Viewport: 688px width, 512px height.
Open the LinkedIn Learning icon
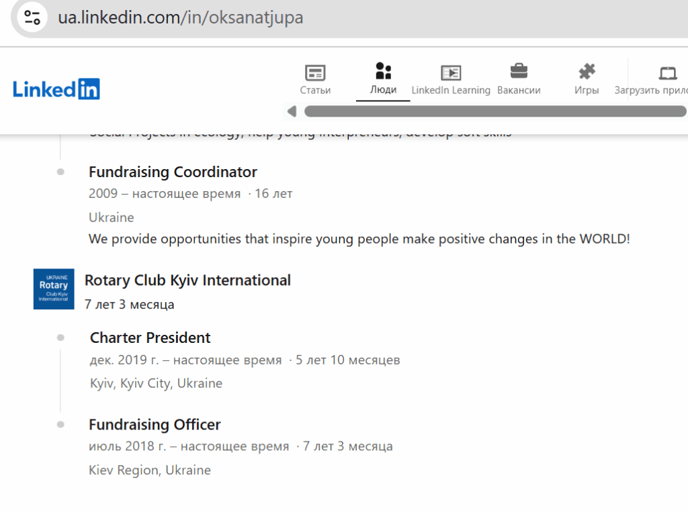(451, 72)
